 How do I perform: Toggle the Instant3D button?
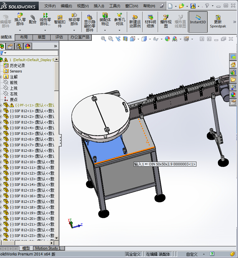pos(198,22)
